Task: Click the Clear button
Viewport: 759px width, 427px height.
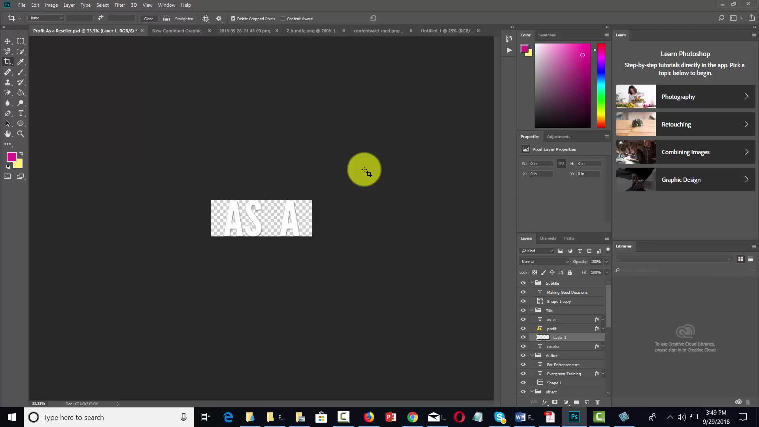Action: click(x=148, y=19)
